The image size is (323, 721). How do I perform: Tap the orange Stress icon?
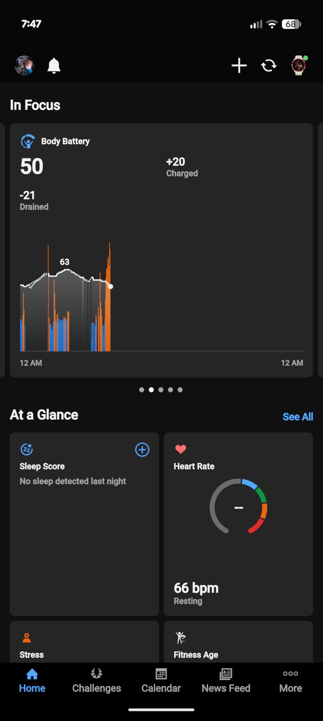point(27,638)
